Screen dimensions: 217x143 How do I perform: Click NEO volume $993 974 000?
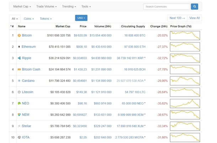click(x=102, y=103)
